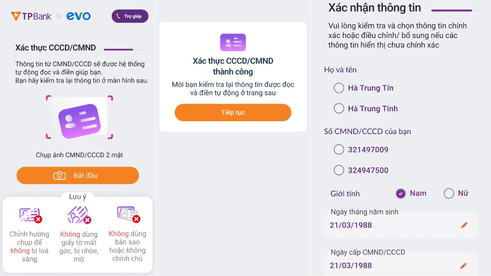Viewport: 491px width, 276px height.
Task: Click the pencil icon beside Ngày cấp CMND/CCCD
Action: [464, 265]
